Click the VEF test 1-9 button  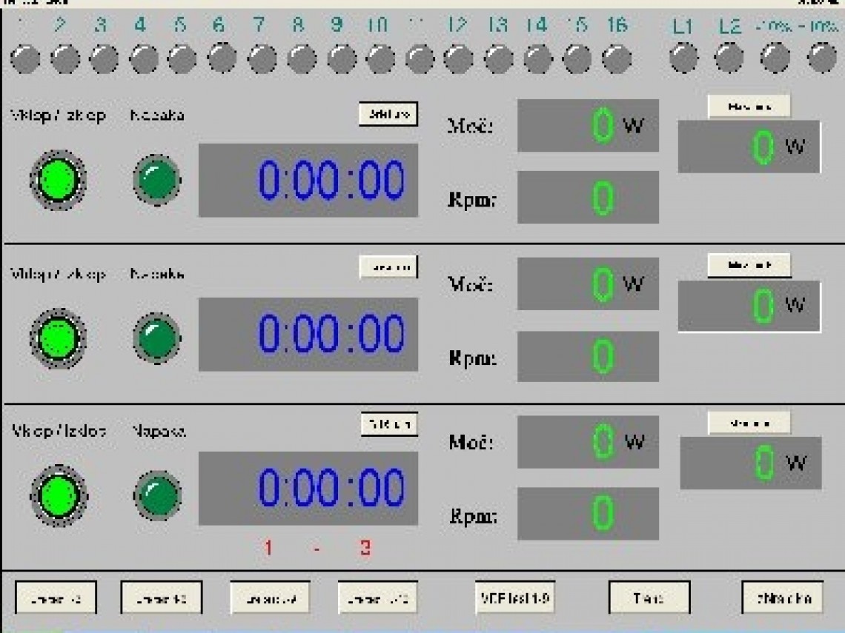coord(514,597)
